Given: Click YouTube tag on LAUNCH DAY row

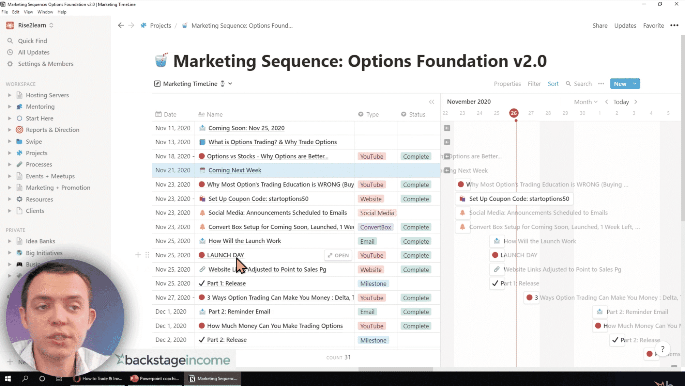Looking at the screenshot, I should 371,255.
